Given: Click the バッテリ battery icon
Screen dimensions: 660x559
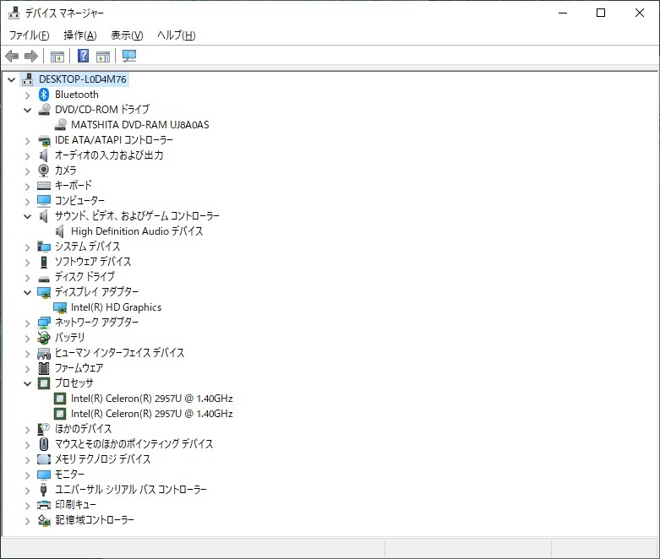Looking at the screenshot, I should click(44, 337).
